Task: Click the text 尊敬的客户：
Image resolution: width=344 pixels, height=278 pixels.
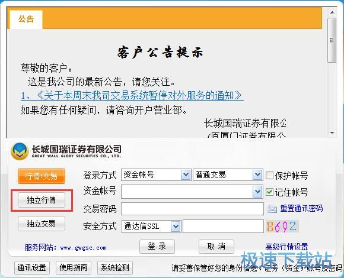Action: pyautogui.click(x=46, y=69)
